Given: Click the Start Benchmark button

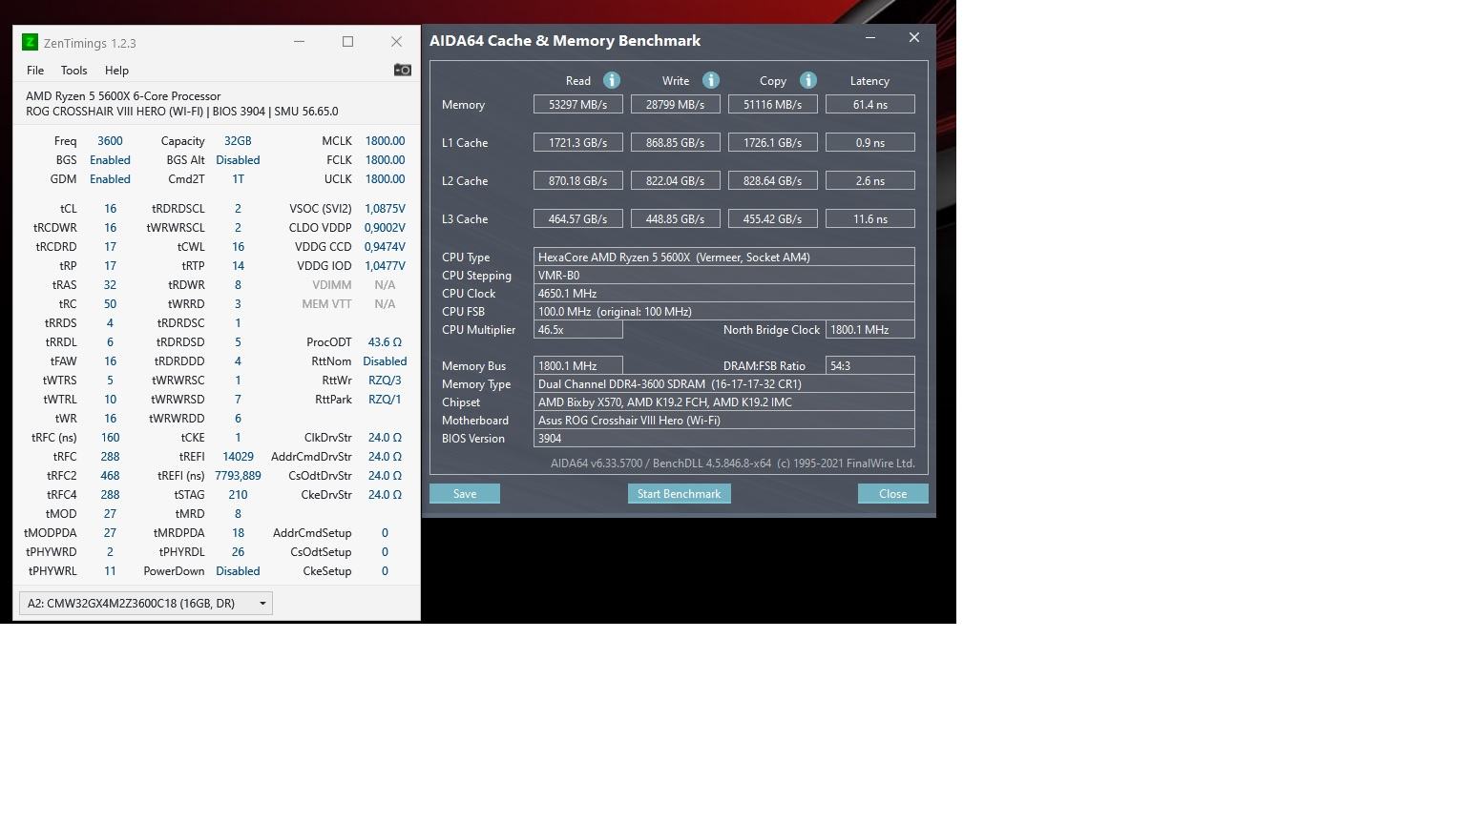Looking at the screenshot, I should click(x=679, y=493).
